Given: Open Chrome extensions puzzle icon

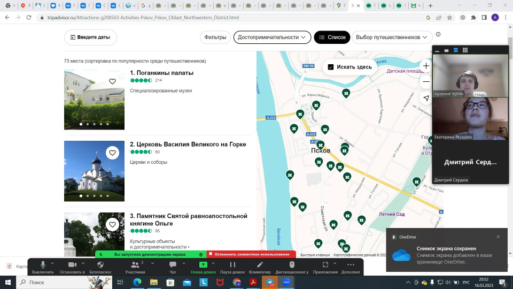Looking at the screenshot, I should (473, 18).
